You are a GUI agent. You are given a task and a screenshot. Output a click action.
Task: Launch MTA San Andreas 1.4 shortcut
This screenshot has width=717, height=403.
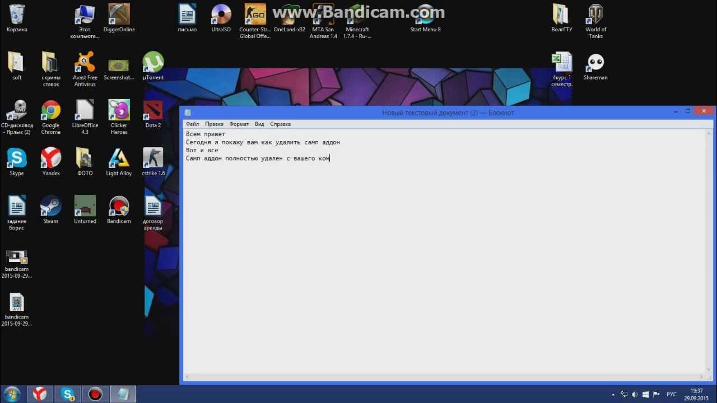323,21
